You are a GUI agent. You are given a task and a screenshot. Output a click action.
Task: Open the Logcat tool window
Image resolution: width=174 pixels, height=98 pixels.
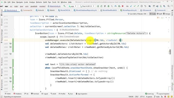pos(45,94)
